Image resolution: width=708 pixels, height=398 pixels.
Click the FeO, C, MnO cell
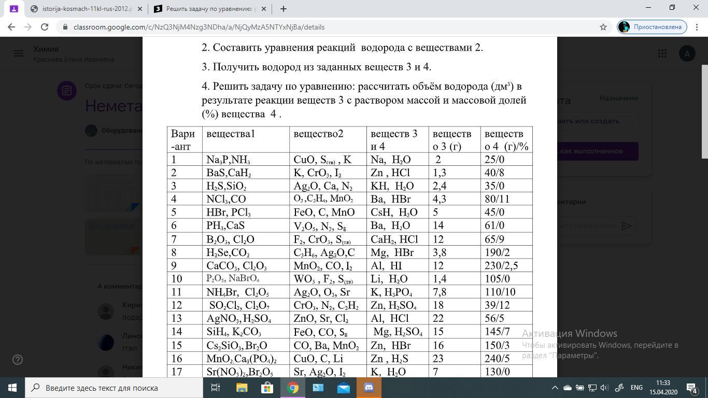(x=328, y=212)
